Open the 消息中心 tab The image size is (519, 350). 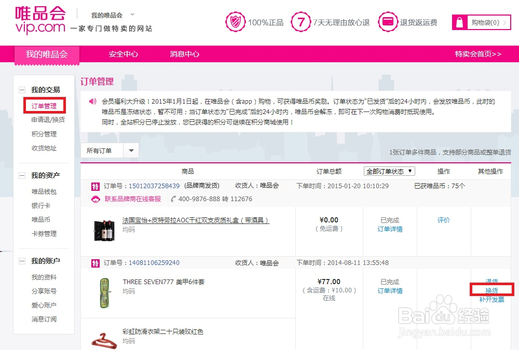(x=184, y=54)
